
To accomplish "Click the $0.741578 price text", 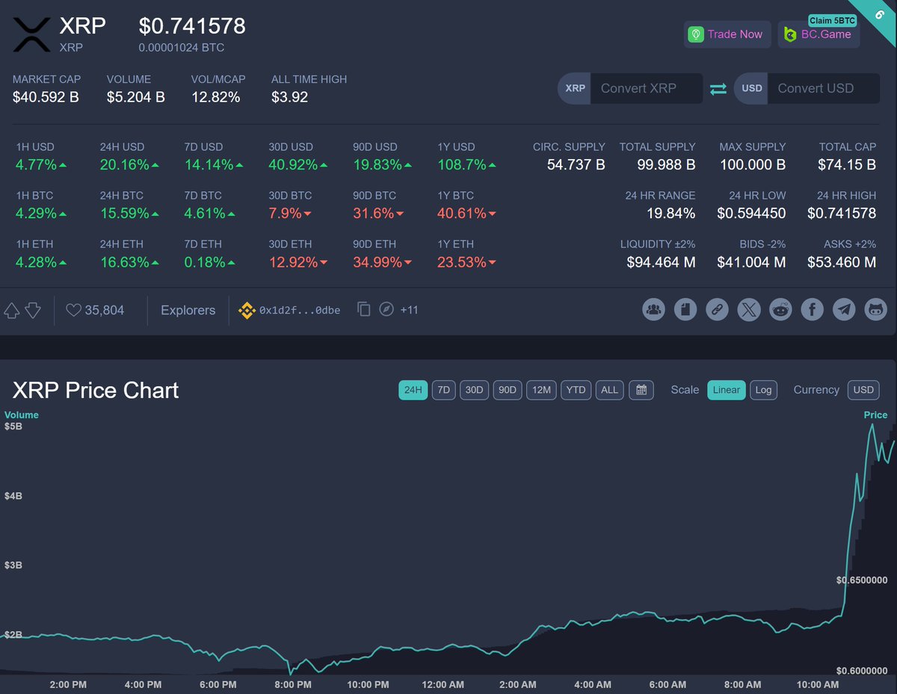I will coord(192,26).
